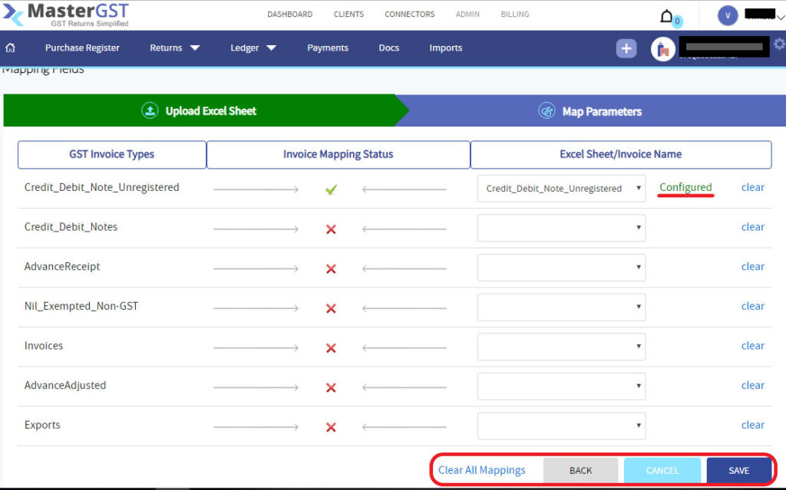The height and width of the screenshot is (490, 786).
Task: Click the SAVE button
Action: [x=739, y=470]
